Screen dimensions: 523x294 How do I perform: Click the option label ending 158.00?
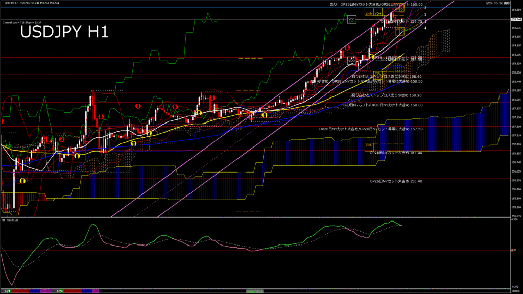(383, 105)
